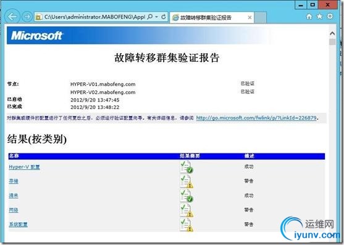Click the 警告 description in 系统配置 row
344x245 pixels.
point(249,225)
